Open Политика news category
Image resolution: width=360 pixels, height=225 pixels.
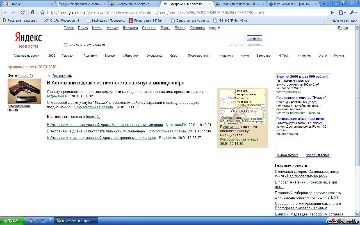tap(90, 56)
